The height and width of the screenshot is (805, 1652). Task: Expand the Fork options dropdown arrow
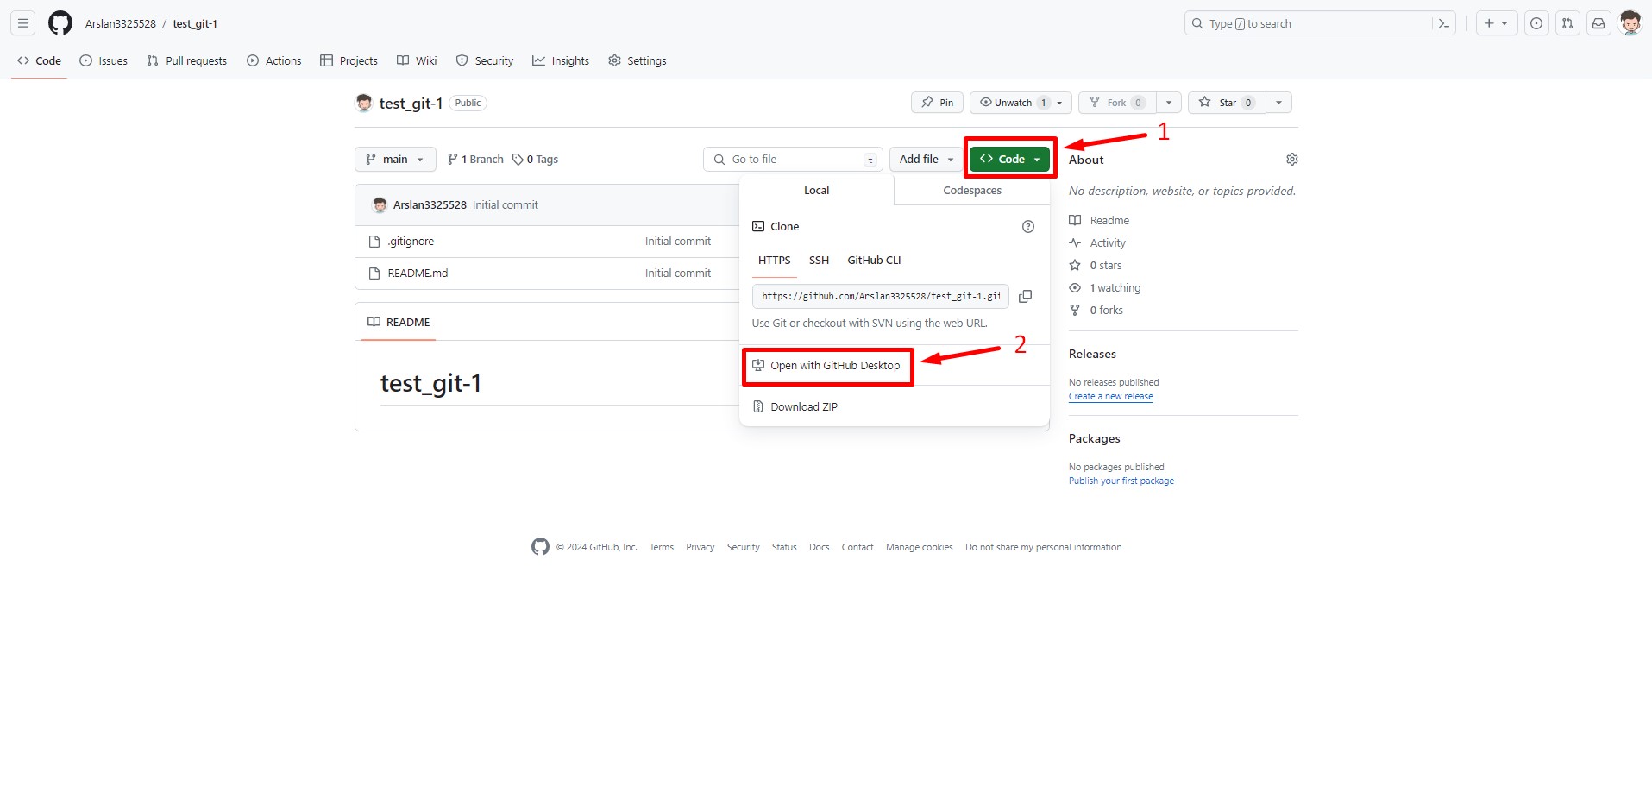(1169, 103)
